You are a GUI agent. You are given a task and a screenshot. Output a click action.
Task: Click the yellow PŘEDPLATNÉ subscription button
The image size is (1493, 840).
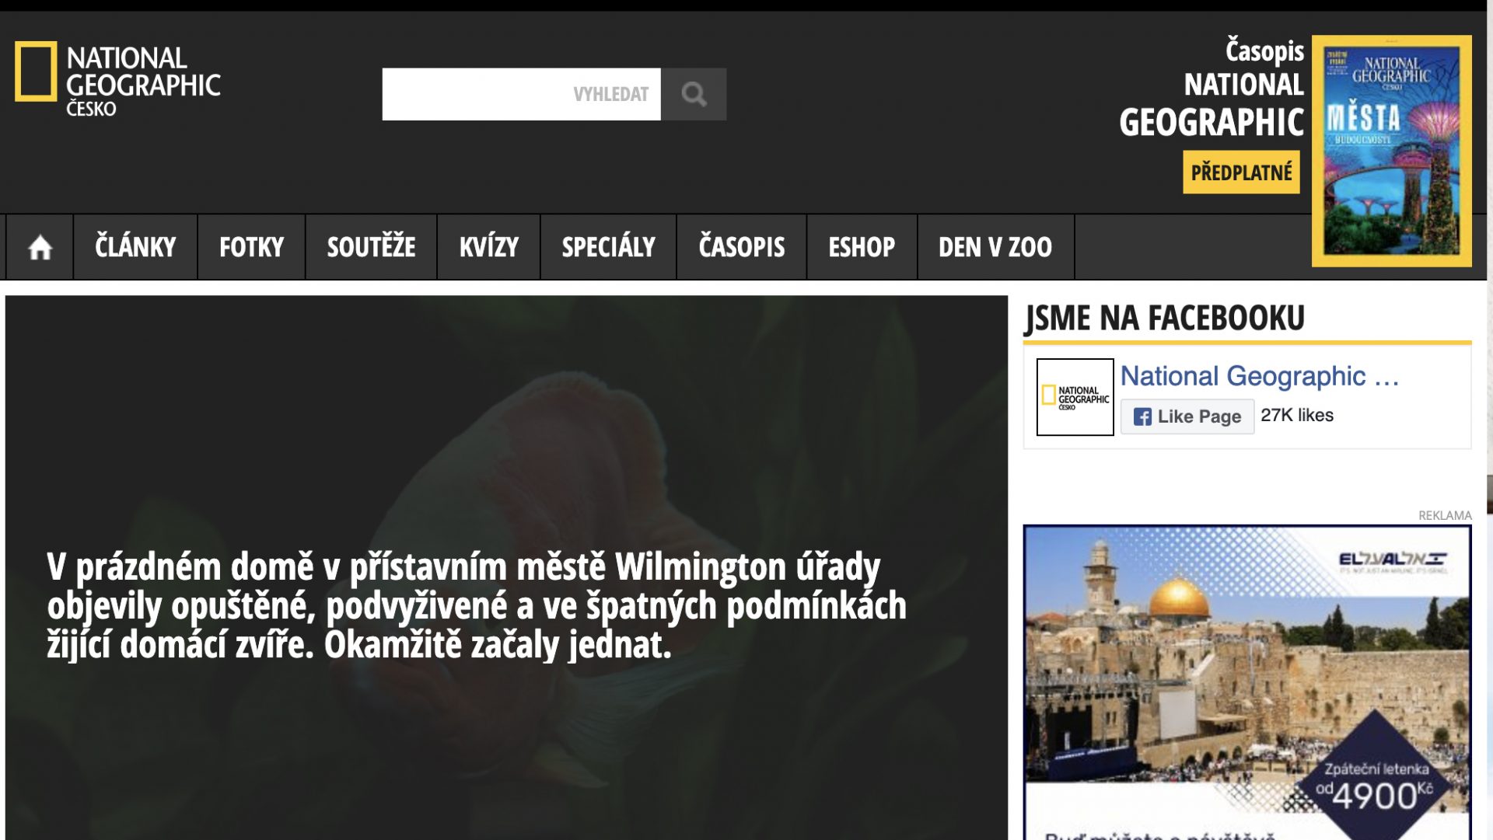tap(1241, 173)
